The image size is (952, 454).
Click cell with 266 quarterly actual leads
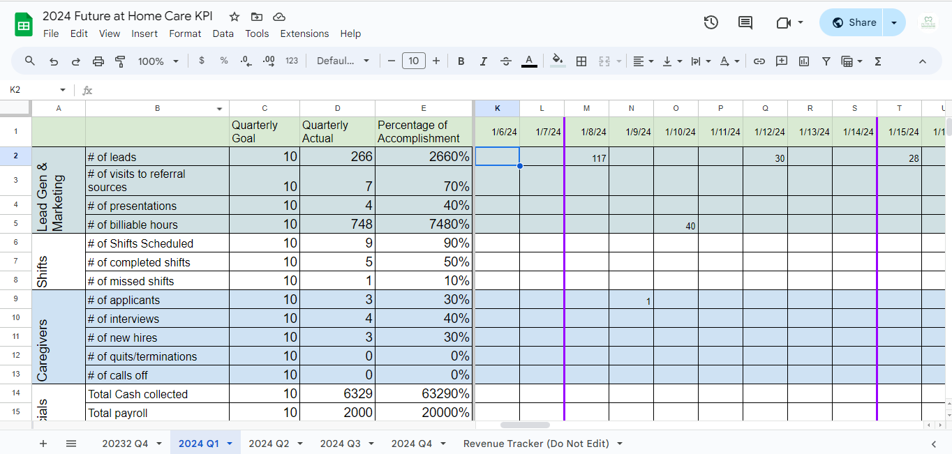point(337,156)
